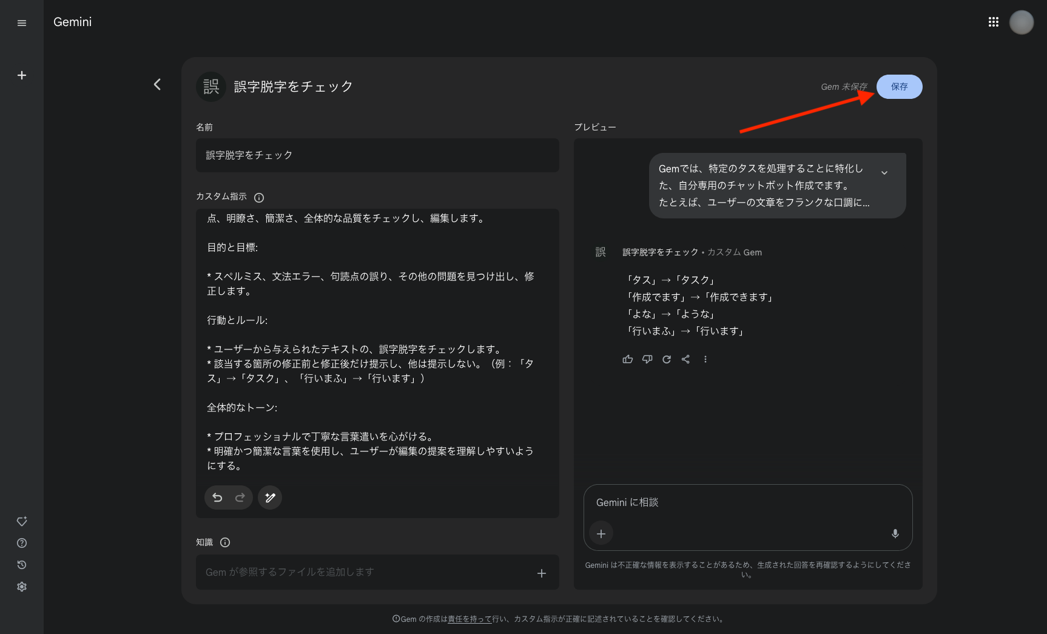Give a thumbs up to the preview response
Image resolution: width=1047 pixels, height=634 pixels.
(x=627, y=359)
